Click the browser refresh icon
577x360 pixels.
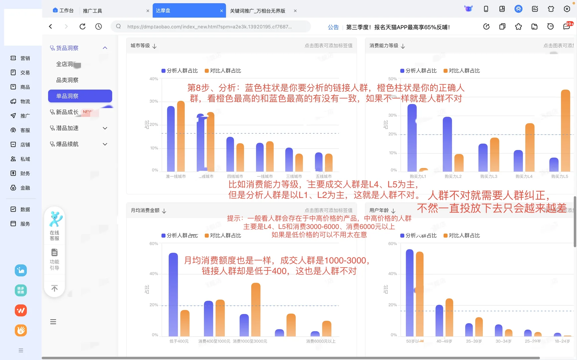(x=82, y=26)
